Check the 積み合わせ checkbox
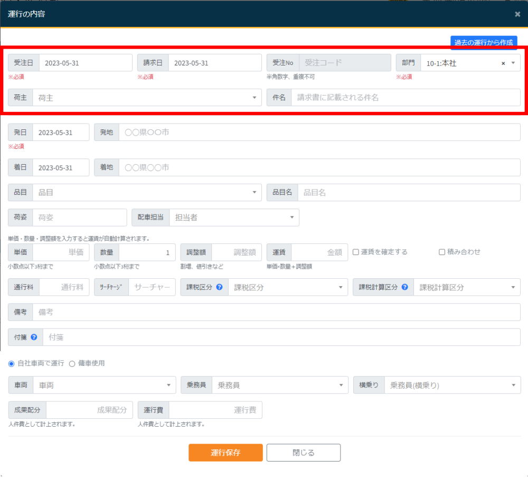The image size is (528, 480). (442, 252)
